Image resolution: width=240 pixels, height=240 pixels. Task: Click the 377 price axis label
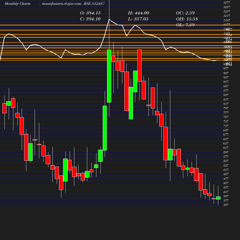point(226,200)
